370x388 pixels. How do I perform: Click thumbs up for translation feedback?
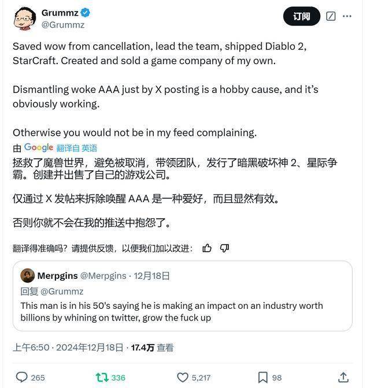coord(207,248)
